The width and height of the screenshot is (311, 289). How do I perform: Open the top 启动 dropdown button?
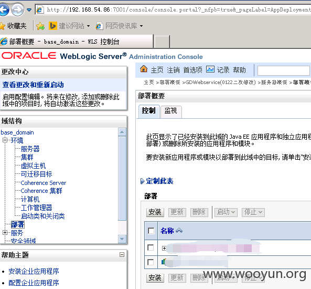[x=226, y=212]
